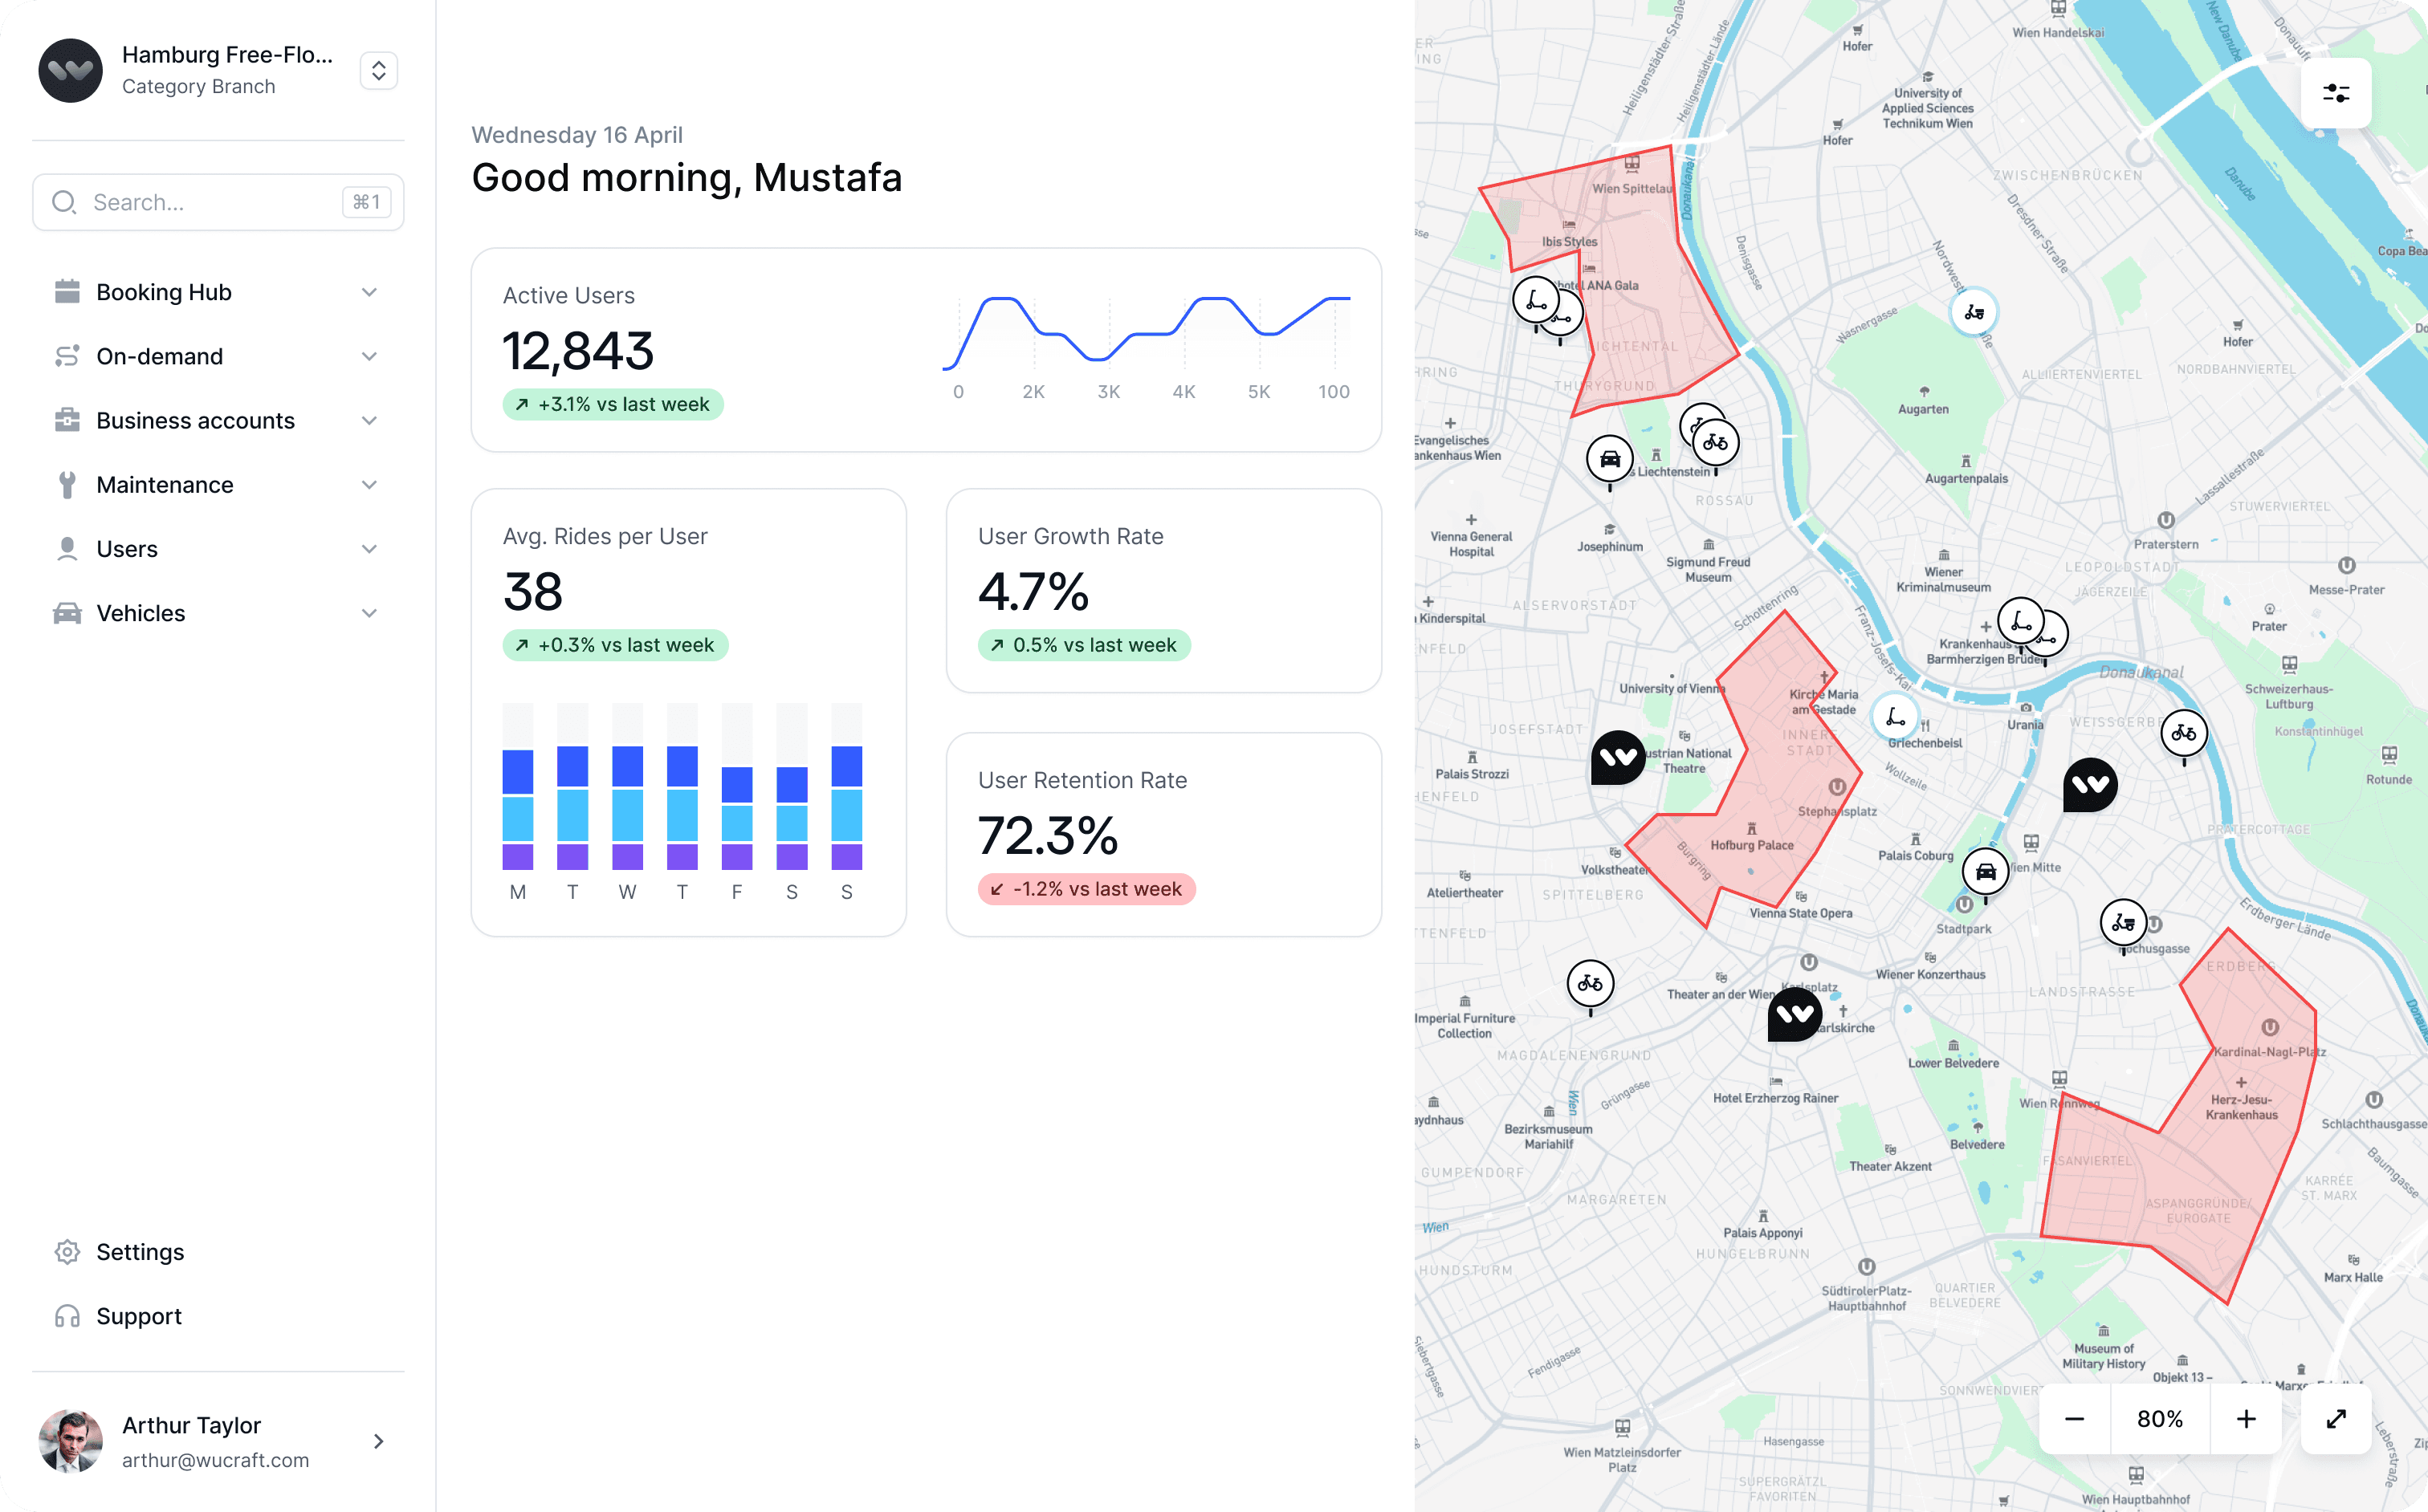Click the bicycle marker near Weissgerber
This screenshot has height=1512, width=2428.
click(2183, 733)
